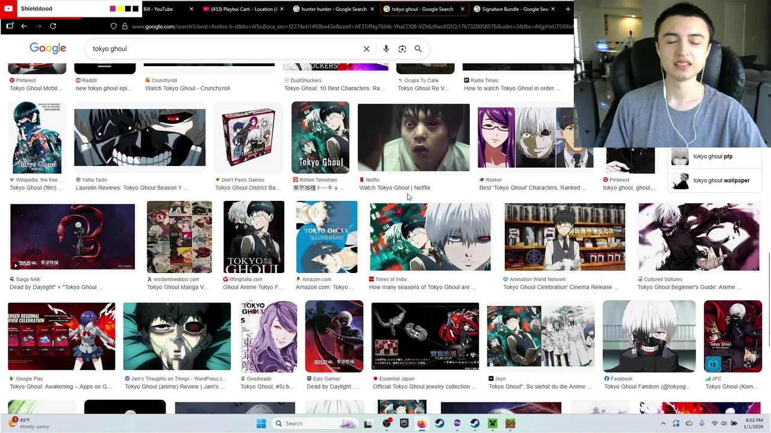This screenshot has width=771, height=433.
Task: Close the tokyo ghoul search tab
Action: [x=463, y=9]
